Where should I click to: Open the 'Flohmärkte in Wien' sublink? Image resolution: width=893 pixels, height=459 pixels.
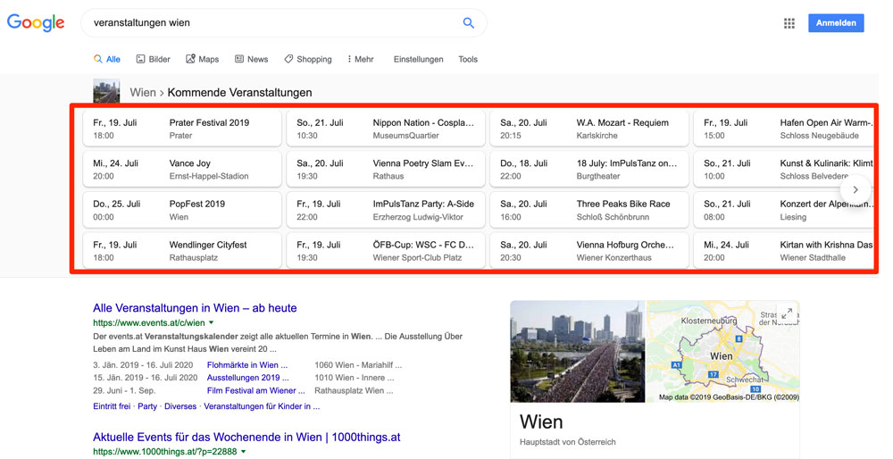(x=247, y=365)
